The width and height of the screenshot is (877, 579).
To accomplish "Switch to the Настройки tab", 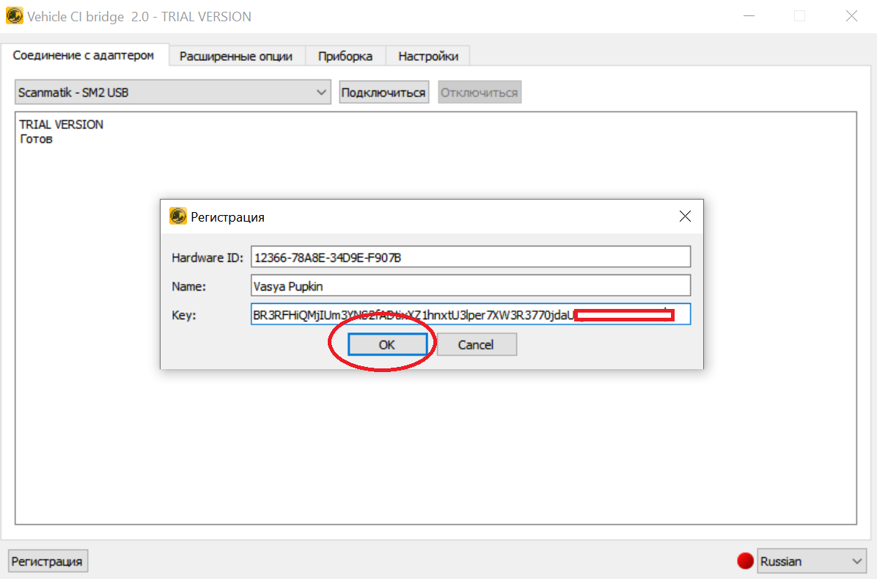I will click(428, 56).
